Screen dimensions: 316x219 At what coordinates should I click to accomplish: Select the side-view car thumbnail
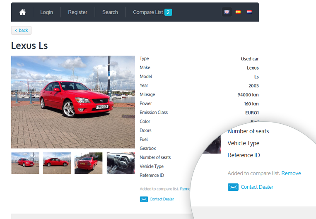(x=57, y=163)
